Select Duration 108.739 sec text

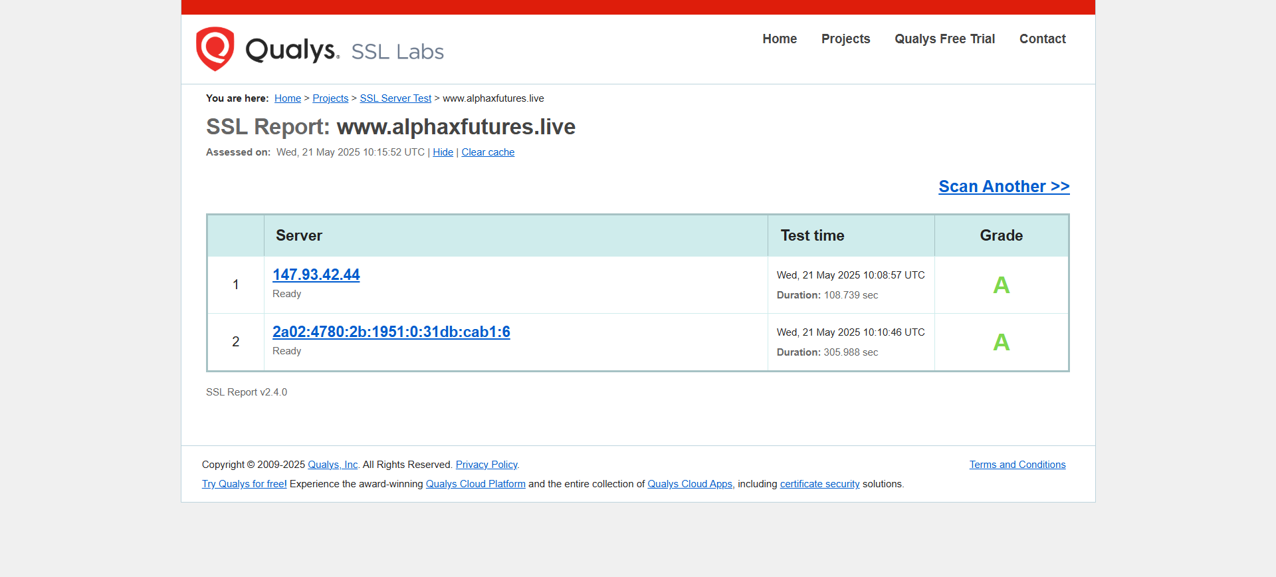827,295
